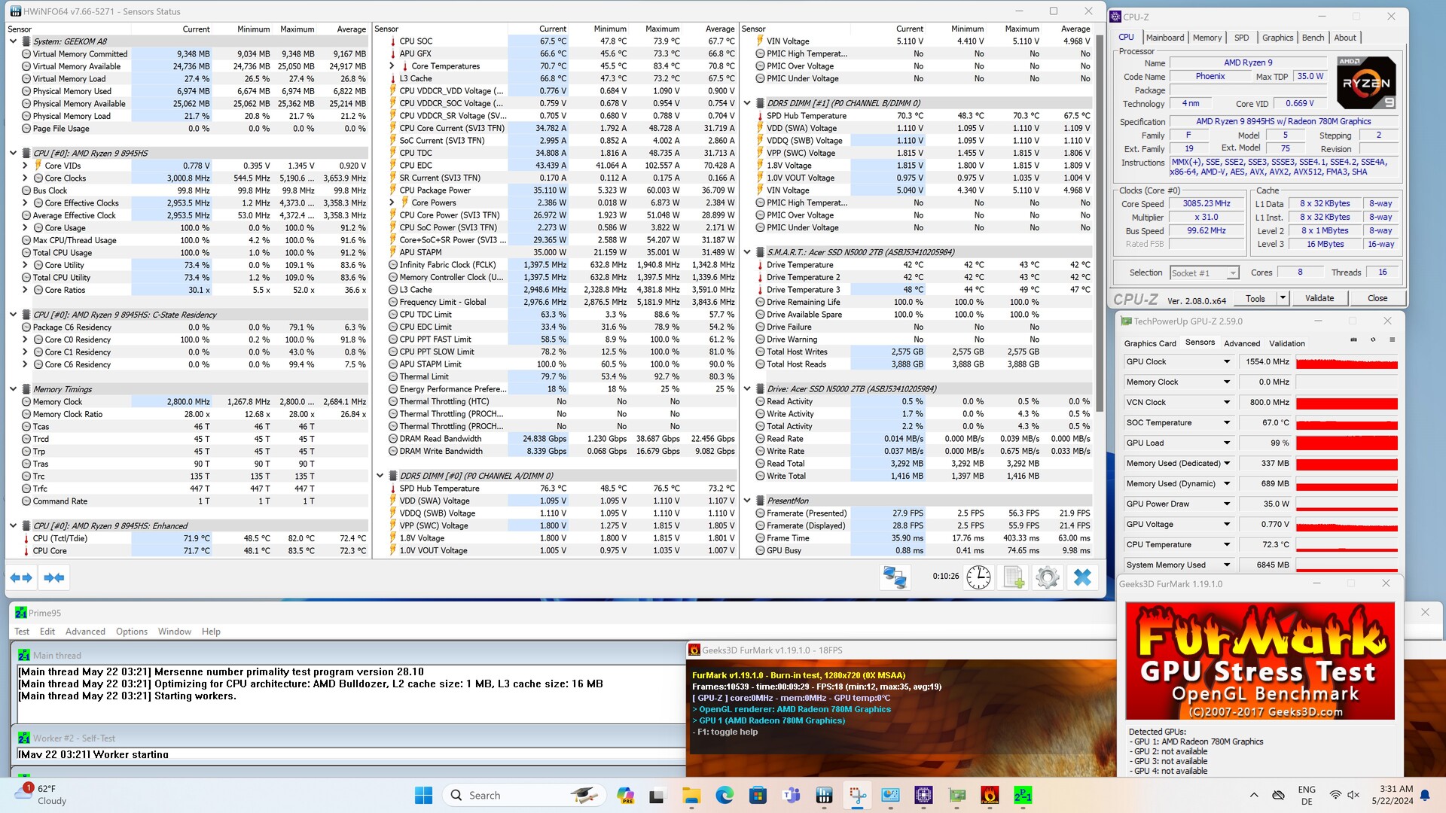
Task: Open the GPU Clock sensor dropdown in GPU-Z
Action: [x=1226, y=362]
